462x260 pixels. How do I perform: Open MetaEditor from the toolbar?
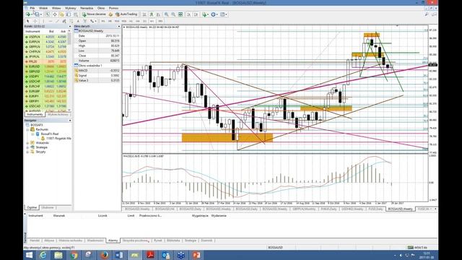pos(110,14)
